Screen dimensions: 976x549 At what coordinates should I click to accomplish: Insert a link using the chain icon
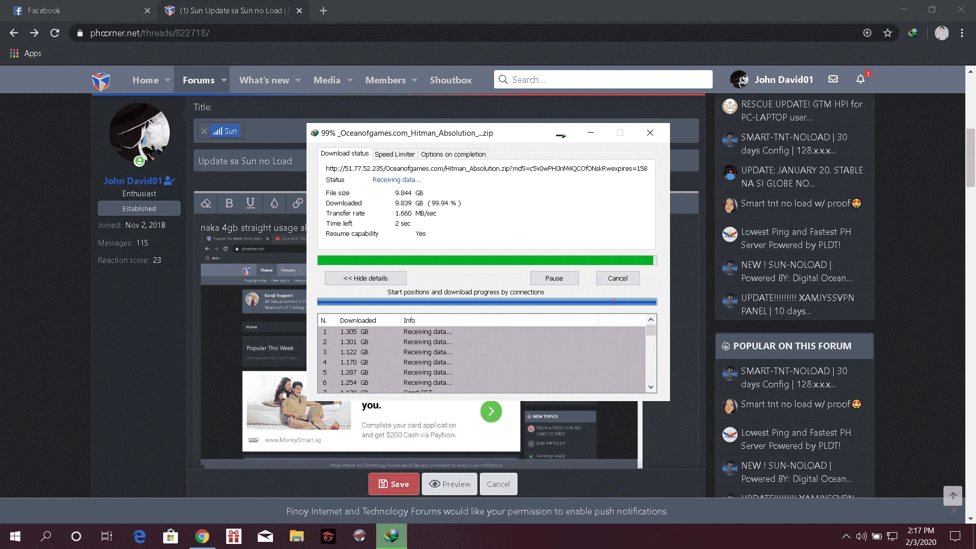[x=298, y=203]
